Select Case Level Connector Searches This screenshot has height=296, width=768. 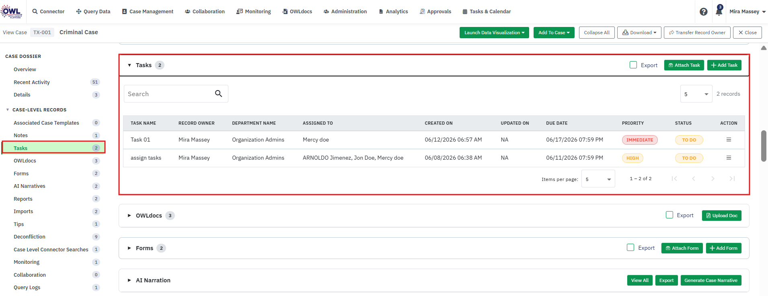pyautogui.click(x=51, y=250)
